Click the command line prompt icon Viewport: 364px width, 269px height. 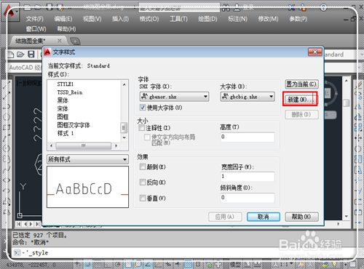17,253
